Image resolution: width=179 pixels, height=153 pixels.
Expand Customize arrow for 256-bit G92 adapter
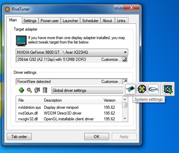pyautogui.click(x=124, y=60)
